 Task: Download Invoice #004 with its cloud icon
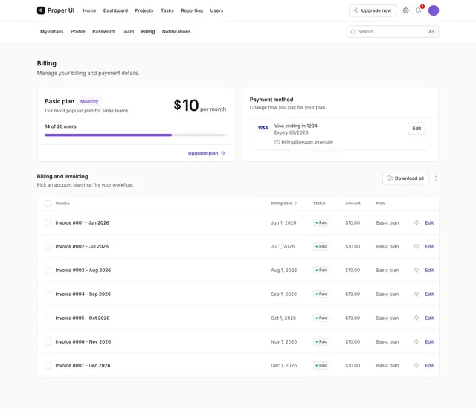coord(416,294)
